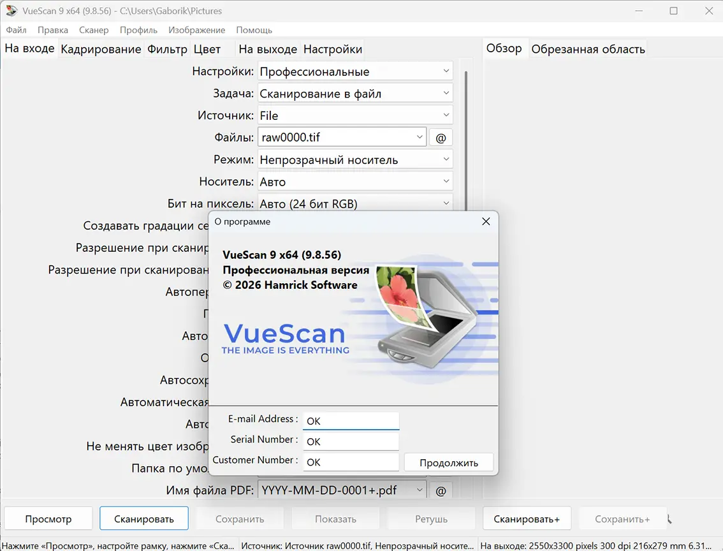Click the Профессиональная версия text
The height and width of the screenshot is (551, 723).
coord(296,270)
